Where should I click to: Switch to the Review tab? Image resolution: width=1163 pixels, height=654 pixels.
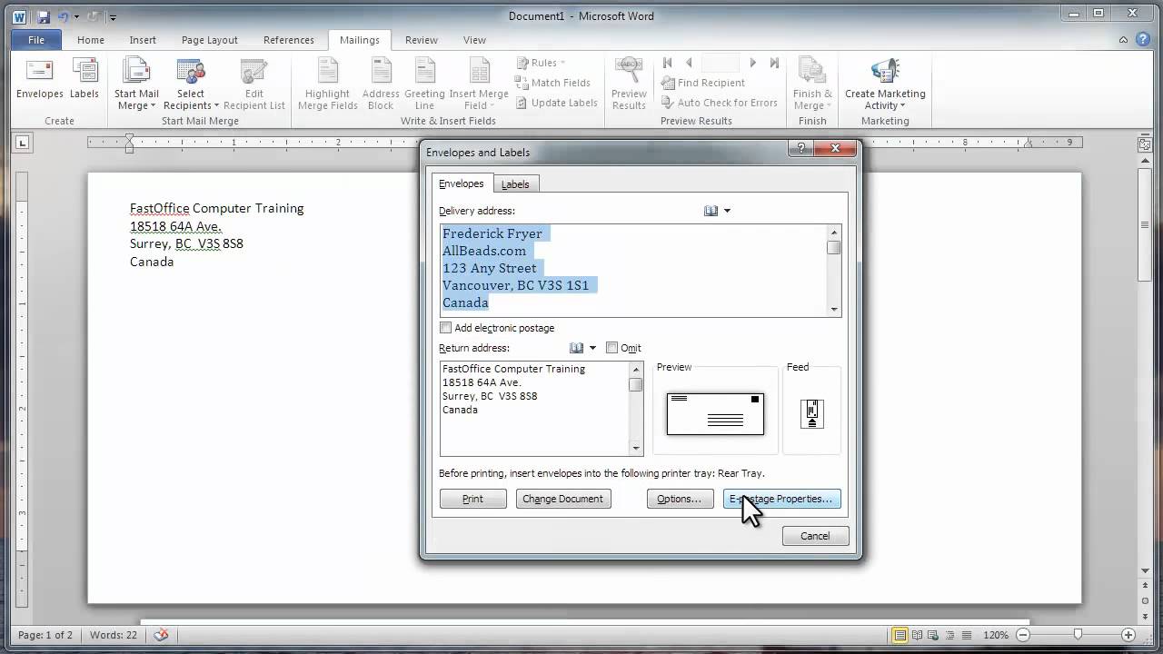coord(421,40)
